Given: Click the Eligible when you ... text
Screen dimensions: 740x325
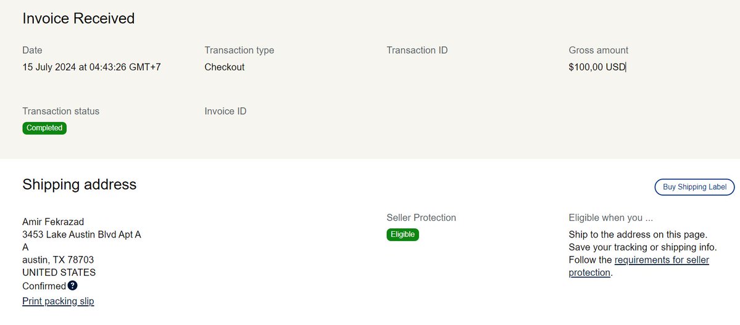Looking at the screenshot, I should click(610, 218).
